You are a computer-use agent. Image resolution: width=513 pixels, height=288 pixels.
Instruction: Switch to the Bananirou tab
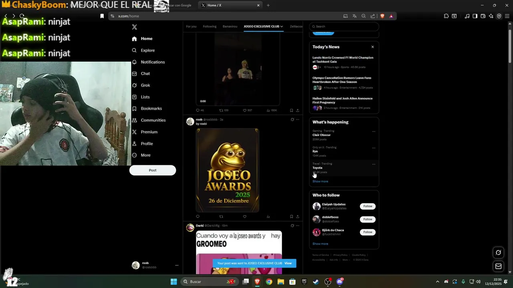[x=230, y=26]
